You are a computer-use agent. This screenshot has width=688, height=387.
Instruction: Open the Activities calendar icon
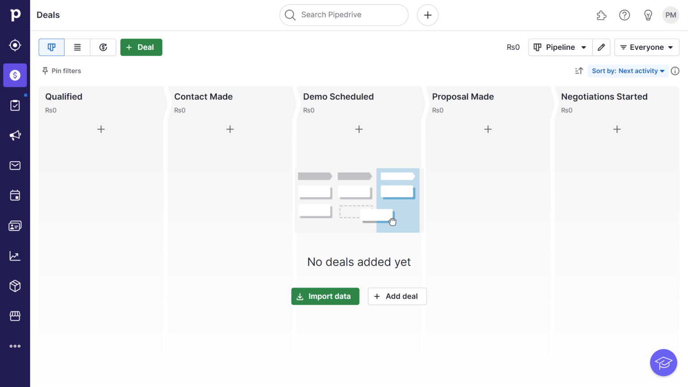pyautogui.click(x=15, y=196)
